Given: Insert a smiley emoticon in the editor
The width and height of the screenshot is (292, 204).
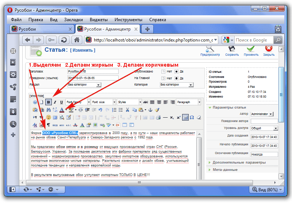Looking at the screenshot, I should click(x=48, y=117).
